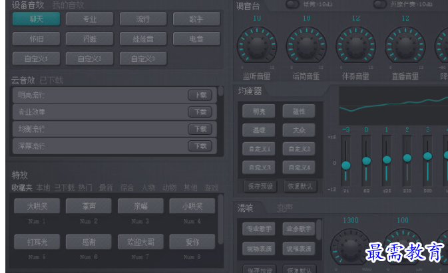Apply the 流行 sound preset
The width and height of the screenshot is (448, 273).
click(x=143, y=19)
